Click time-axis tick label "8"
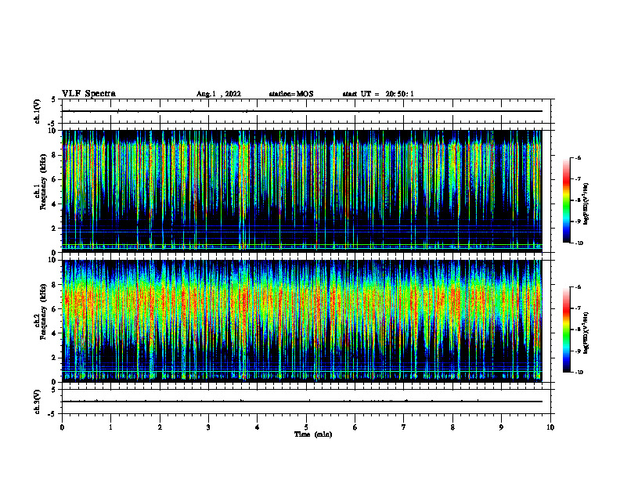This screenshot has width=620, height=479. point(452,427)
